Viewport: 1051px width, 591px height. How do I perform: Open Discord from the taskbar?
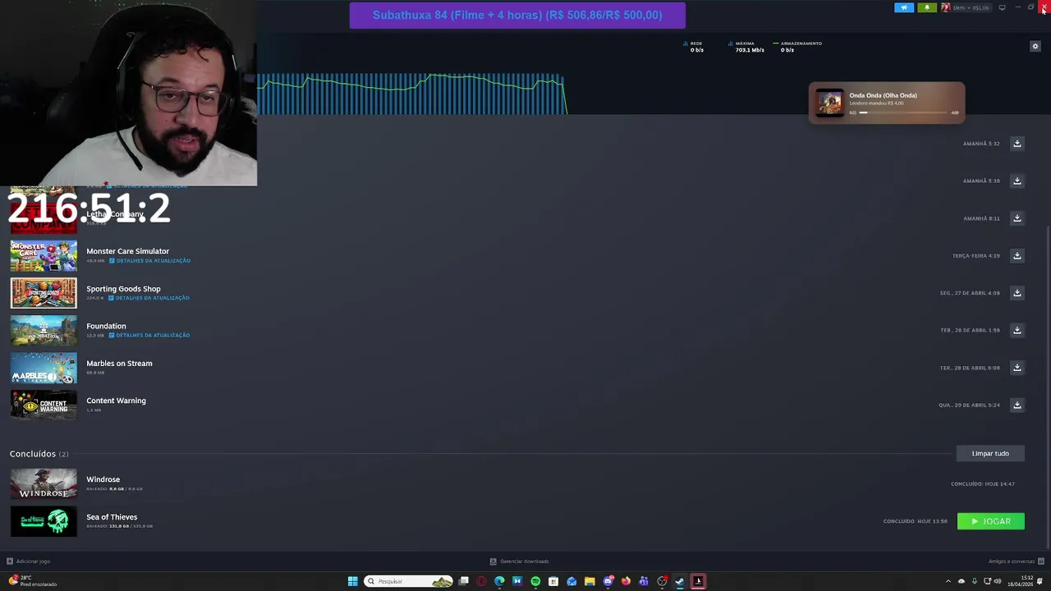tap(608, 581)
